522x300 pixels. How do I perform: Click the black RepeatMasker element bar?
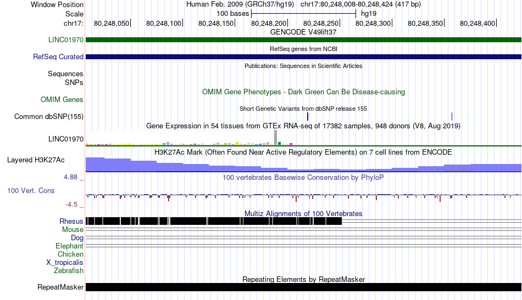pyautogui.click(x=303, y=287)
